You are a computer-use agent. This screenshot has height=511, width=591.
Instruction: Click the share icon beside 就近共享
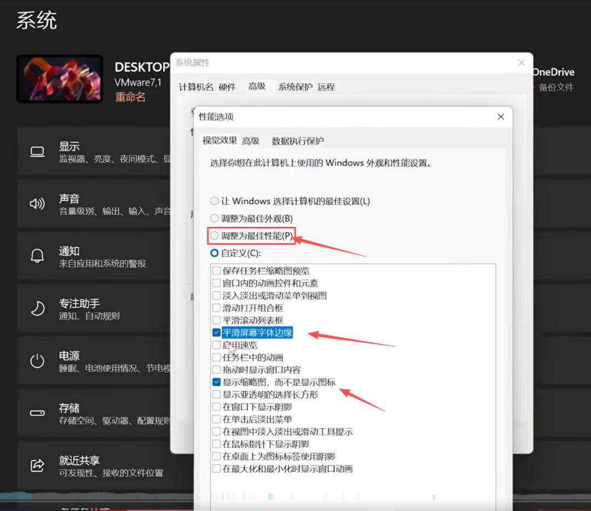(37, 466)
